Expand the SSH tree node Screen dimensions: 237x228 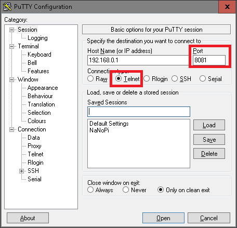click(21, 171)
